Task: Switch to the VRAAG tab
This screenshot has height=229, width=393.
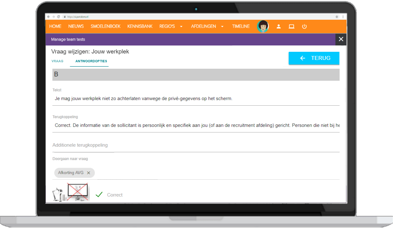Action: tap(57, 61)
